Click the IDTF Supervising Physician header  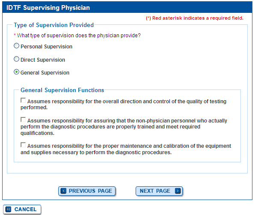(48, 8)
